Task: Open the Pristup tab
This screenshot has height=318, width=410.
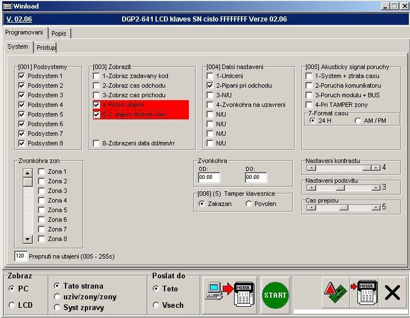Action: 46,48
